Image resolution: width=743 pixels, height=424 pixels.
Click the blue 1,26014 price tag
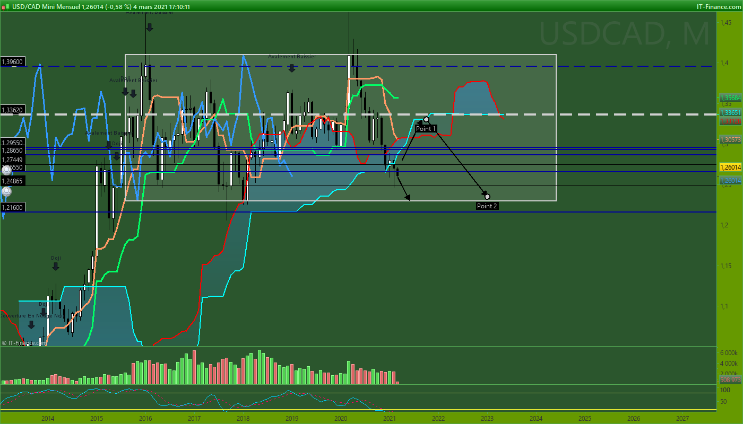pos(730,181)
